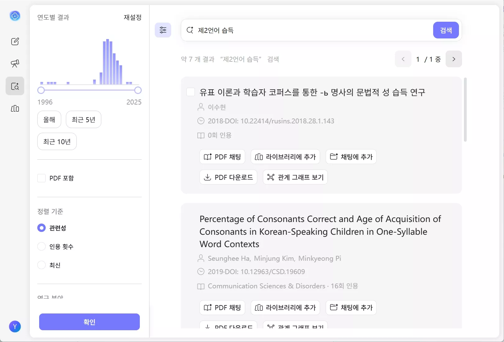Open the AI search icon in sidebar
Screen dimensions: 504x342
(x=15, y=86)
